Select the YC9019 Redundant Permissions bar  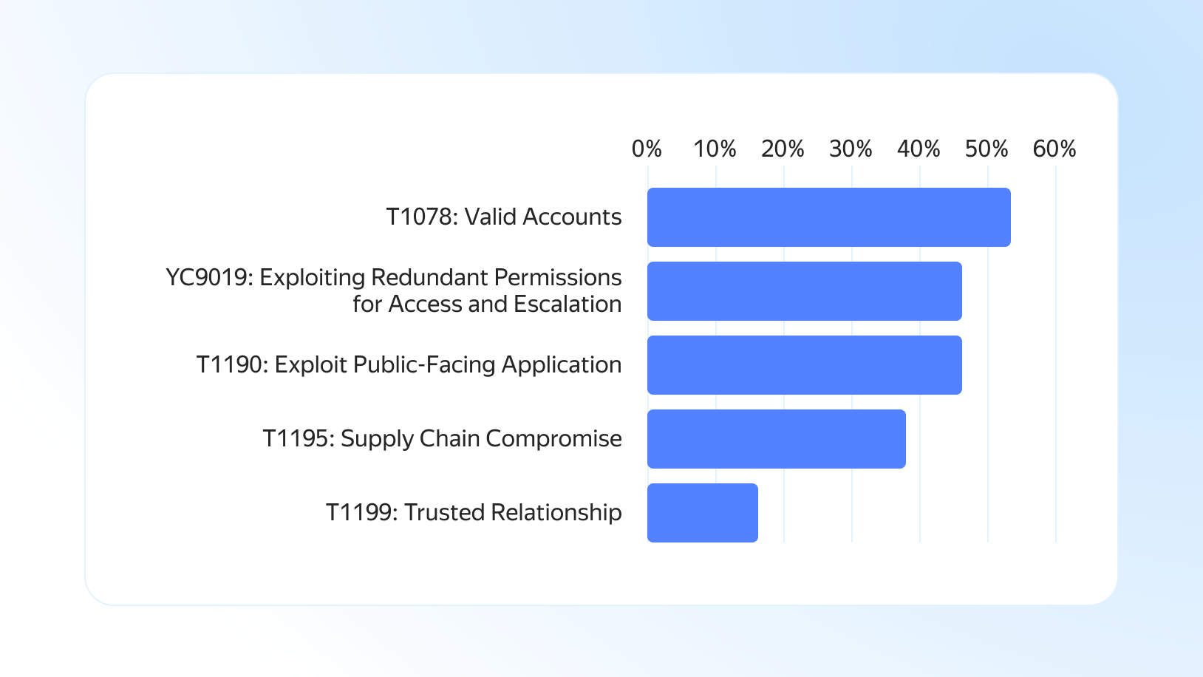tap(804, 291)
